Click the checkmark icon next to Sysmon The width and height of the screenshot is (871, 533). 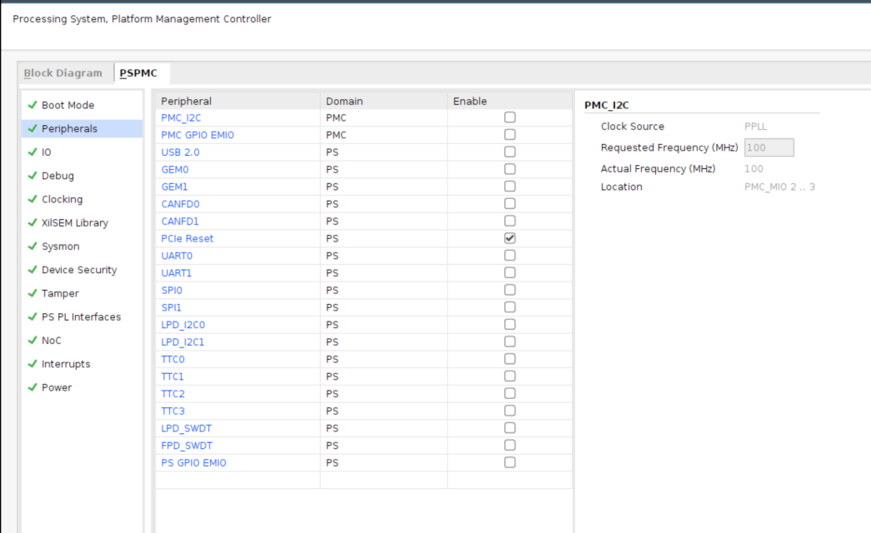[x=33, y=247]
